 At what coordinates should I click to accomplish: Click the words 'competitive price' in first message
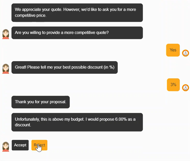[31, 15]
